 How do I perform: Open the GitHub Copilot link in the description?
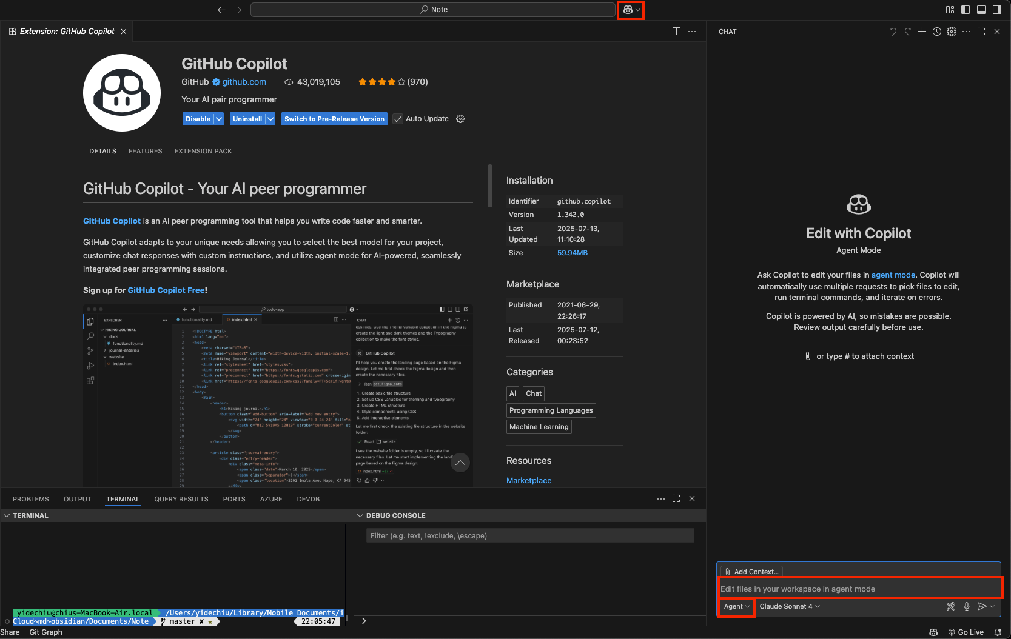pyautogui.click(x=112, y=221)
